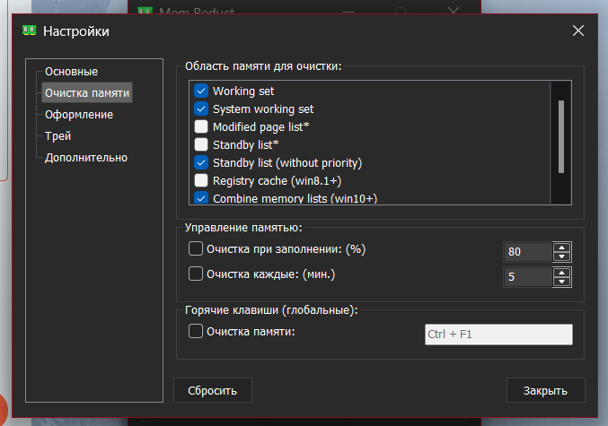The image size is (608, 426).
Task: Enable Очистка при заполнении checkbox
Action: (x=196, y=249)
